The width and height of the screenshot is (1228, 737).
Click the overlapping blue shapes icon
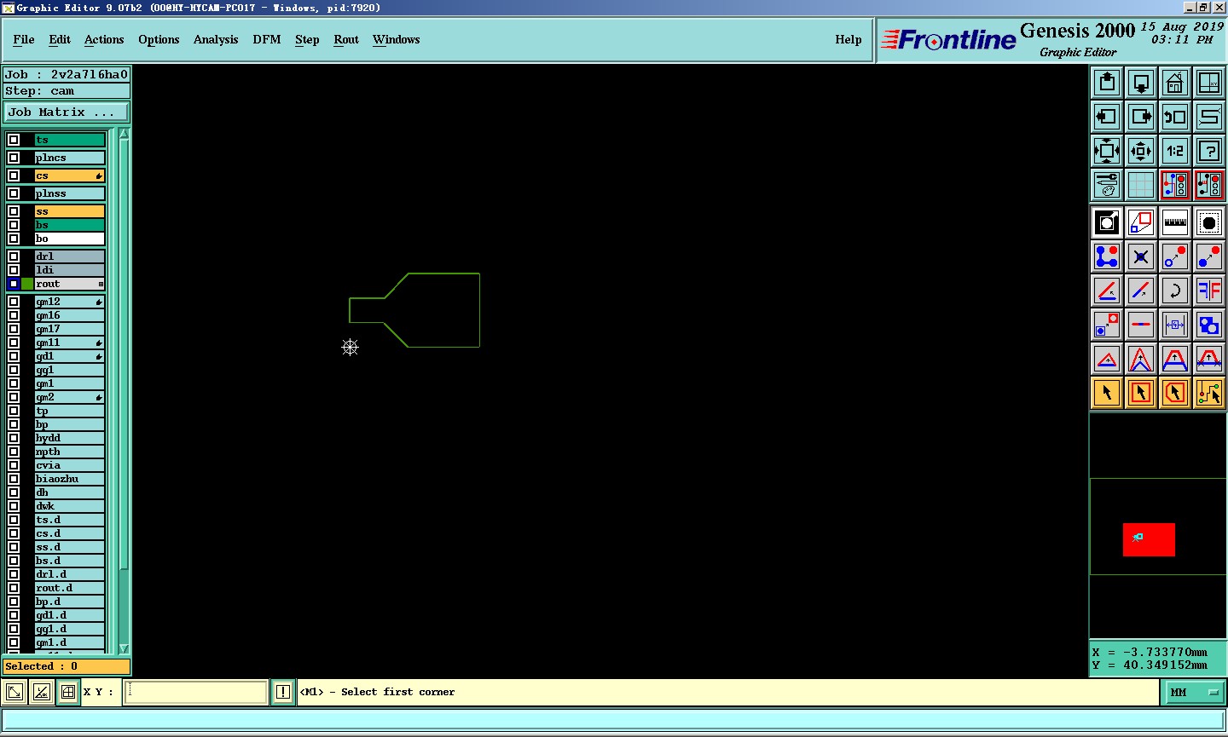[1209, 325]
